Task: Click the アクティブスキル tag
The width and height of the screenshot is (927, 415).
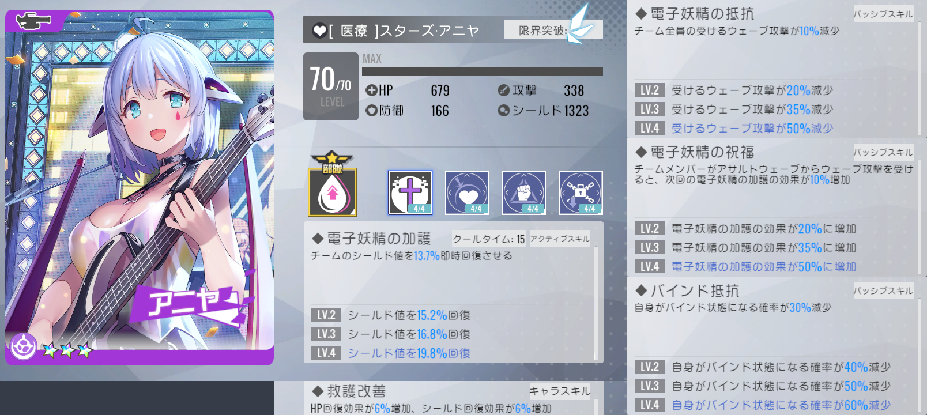Action: pos(560,239)
